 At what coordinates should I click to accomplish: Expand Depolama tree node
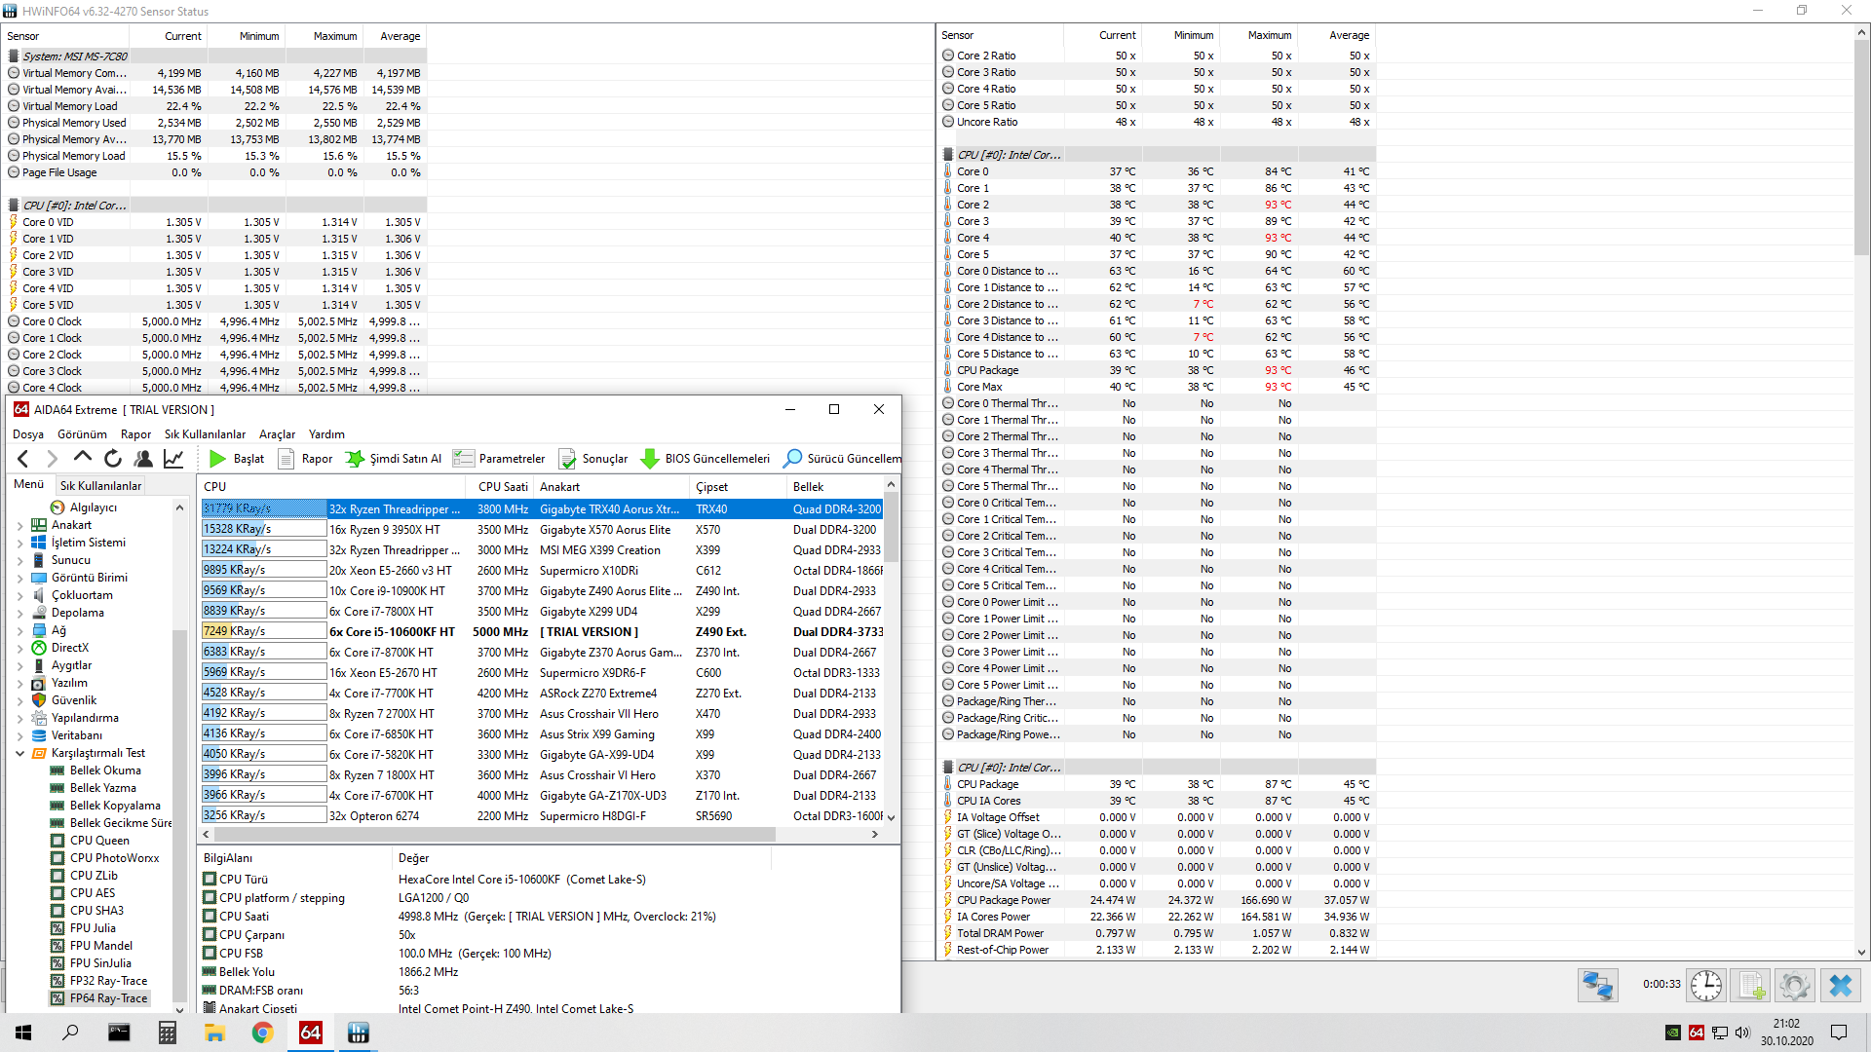click(19, 613)
